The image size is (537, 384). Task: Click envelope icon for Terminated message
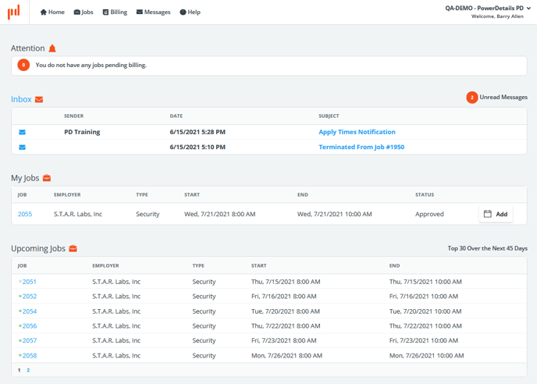(x=22, y=147)
